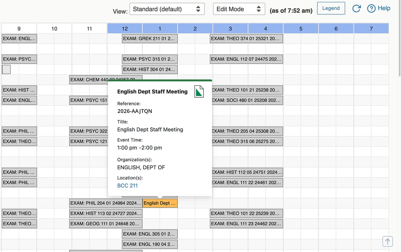Select EXAM: GREK 211 01 event
Screen dimensions: 401x252
coord(150,39)
